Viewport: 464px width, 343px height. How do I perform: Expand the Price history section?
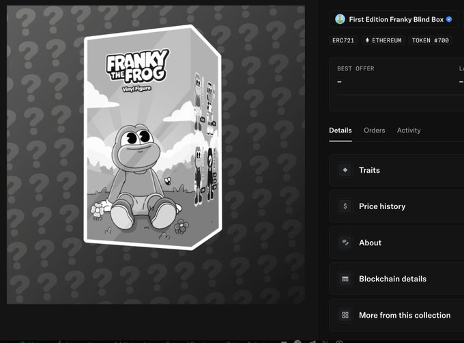point(396,206)
